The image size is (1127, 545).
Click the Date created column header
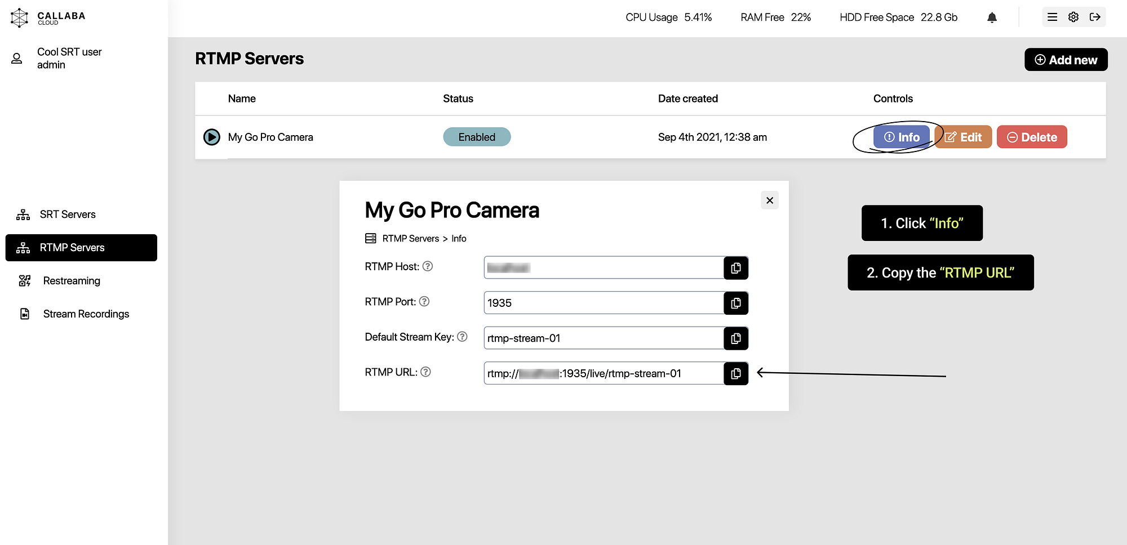pos(688,99)
